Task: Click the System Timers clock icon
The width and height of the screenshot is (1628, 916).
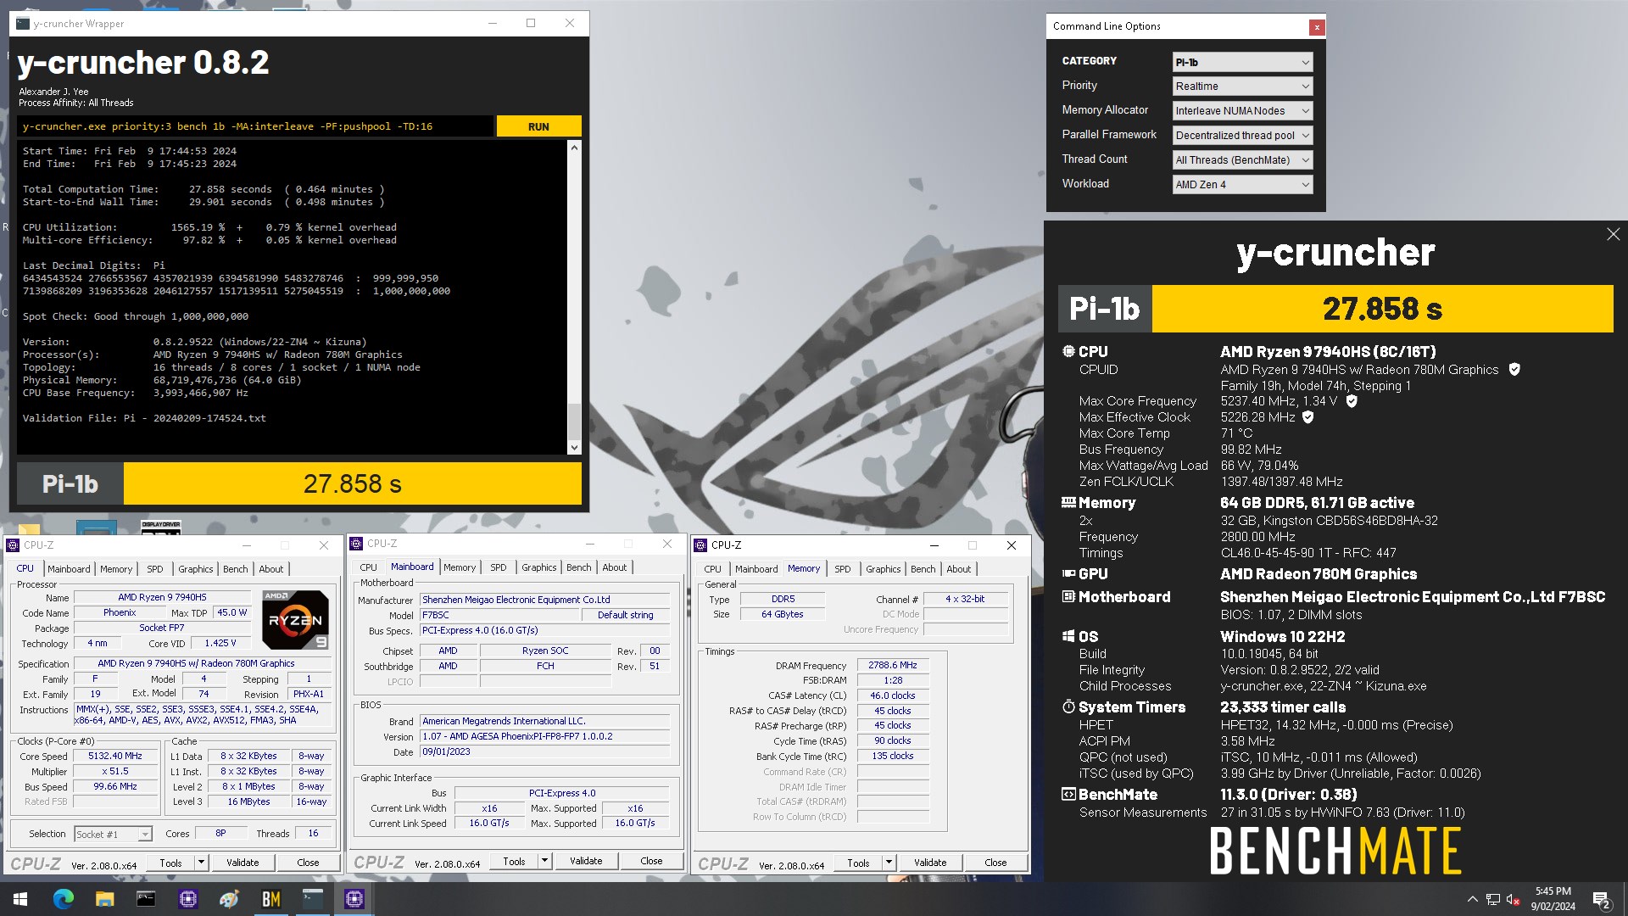Action: [1068, 707]
